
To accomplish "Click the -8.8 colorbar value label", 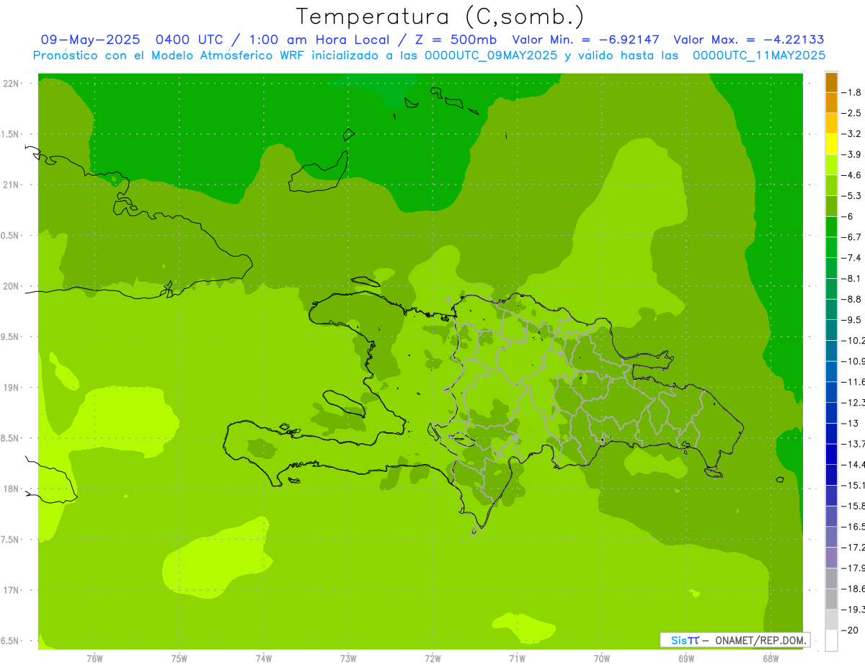I will pyautogui.click(x=852, y=299).
